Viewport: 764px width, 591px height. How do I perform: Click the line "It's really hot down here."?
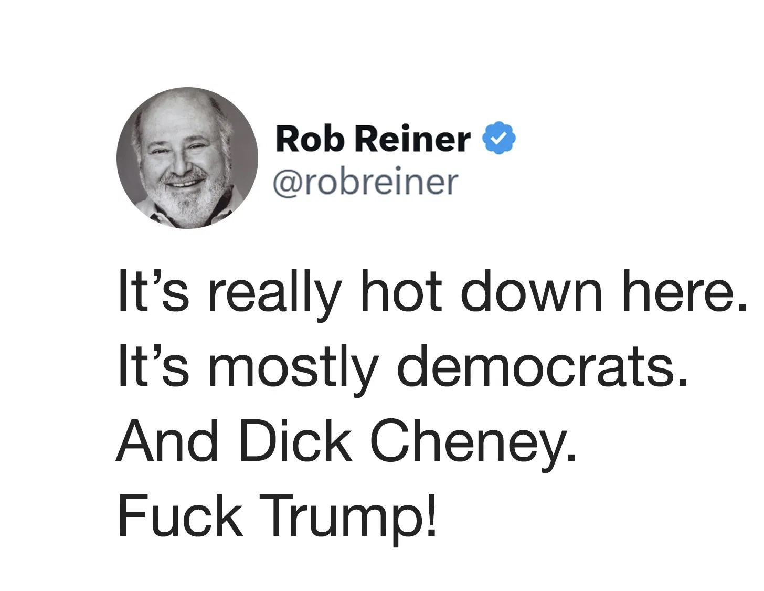pyautogui.click(x=431, y=292)
